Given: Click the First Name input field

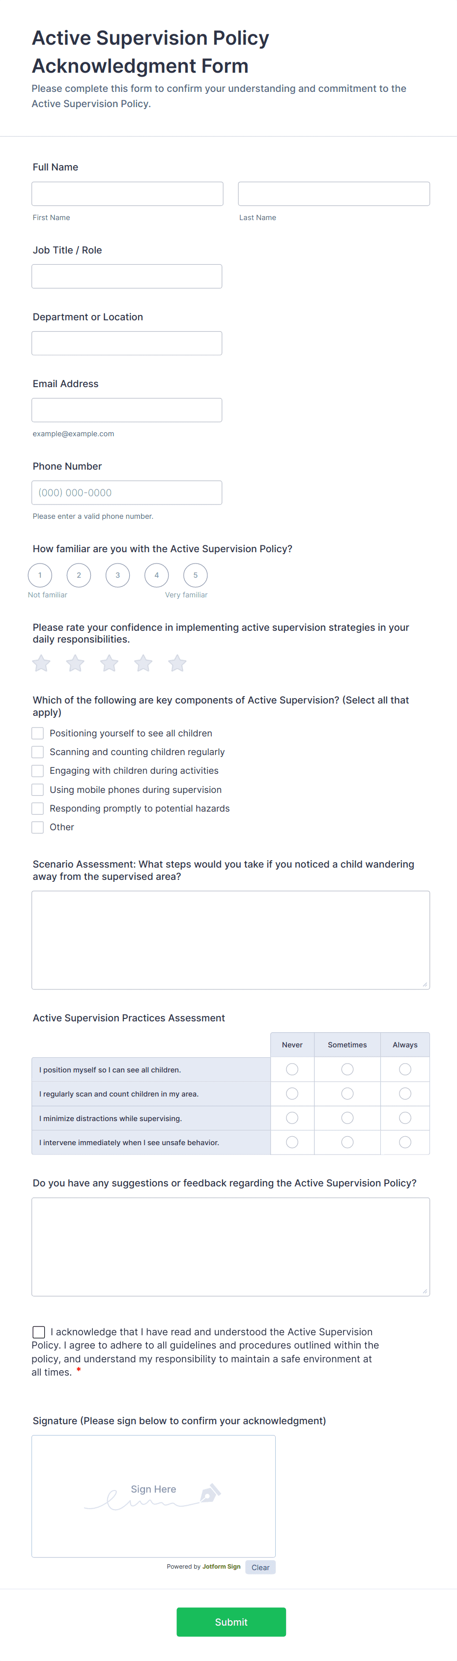Looking at the screenshot, I should pos(128,194).
